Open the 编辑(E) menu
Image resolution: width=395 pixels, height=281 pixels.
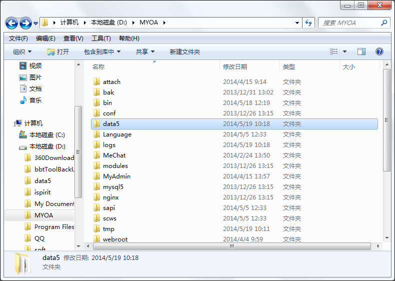pos(45,38)
